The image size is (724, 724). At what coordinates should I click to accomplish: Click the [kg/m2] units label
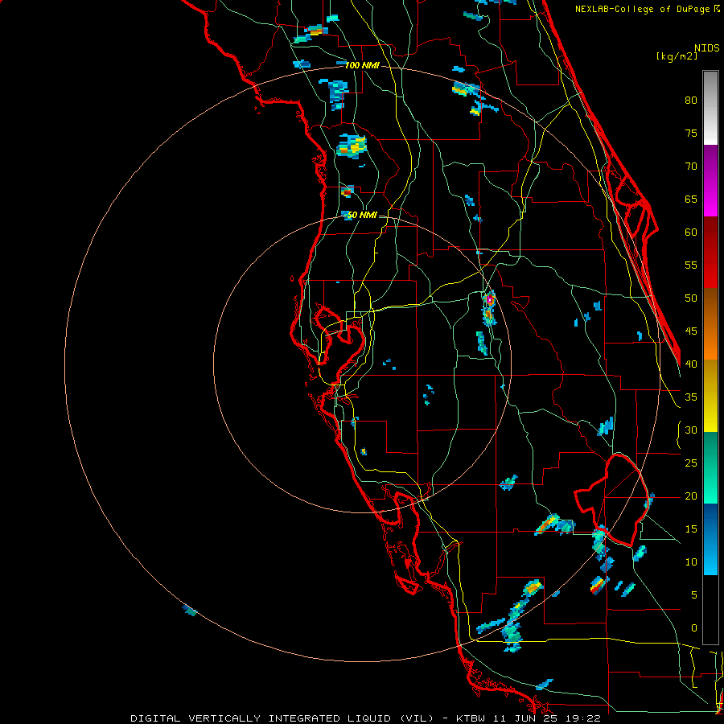(677, 56)
